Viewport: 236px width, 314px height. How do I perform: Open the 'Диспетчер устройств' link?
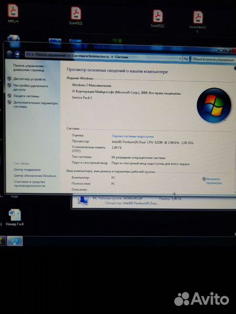coord(30,79)
